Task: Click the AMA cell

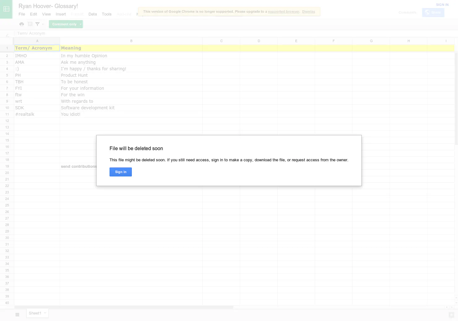Action: point(37,62)
